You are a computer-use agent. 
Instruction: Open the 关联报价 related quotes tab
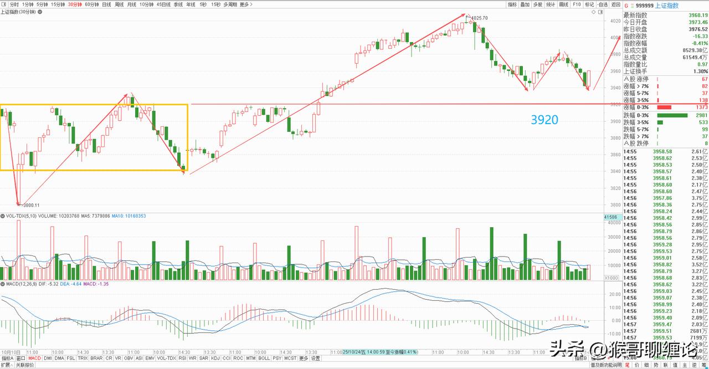24,365
